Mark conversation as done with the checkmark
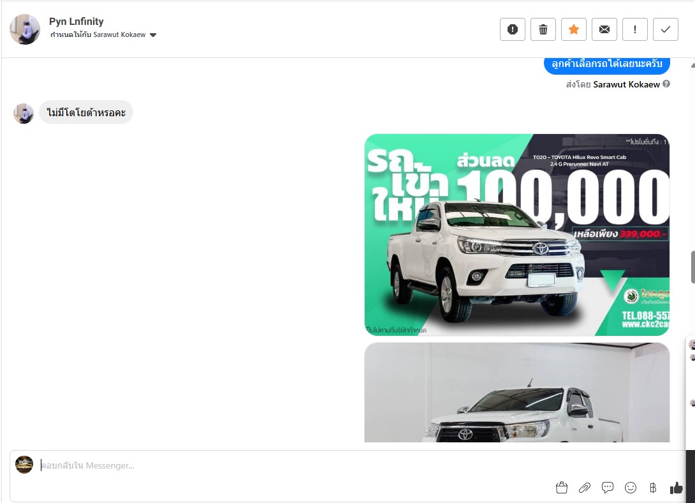Image resolution: width=695 pixels, height=503 pixels. (x=665, y=29)
